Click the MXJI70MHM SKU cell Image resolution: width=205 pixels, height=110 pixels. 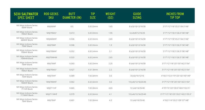52,57
